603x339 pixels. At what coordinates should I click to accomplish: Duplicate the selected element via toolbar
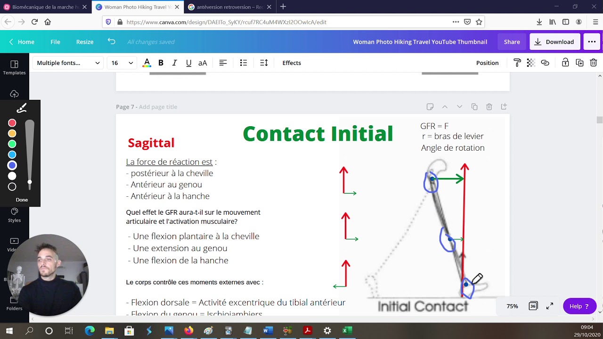click(x=580, y=63)
